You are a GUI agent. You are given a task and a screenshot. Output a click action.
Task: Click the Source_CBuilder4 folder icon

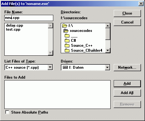[67, 50]
